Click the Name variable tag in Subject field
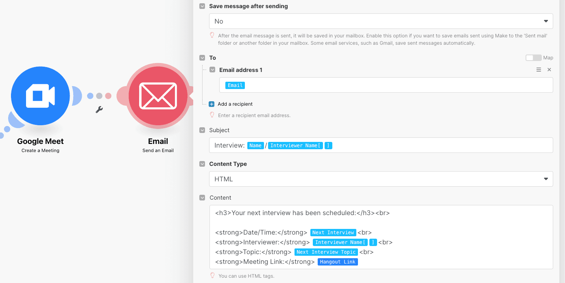This screenshot has width=565, height=283. (255, 145)
